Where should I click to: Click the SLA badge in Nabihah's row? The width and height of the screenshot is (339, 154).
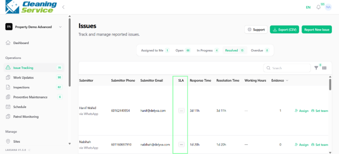(181, 144)
